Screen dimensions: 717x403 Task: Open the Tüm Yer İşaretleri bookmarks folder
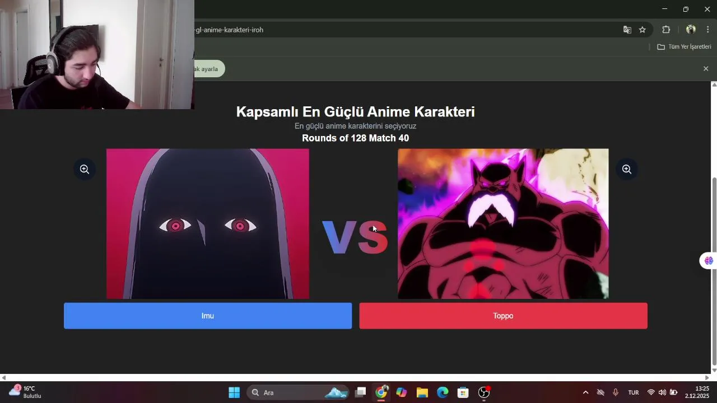click(x=684, y=46)
